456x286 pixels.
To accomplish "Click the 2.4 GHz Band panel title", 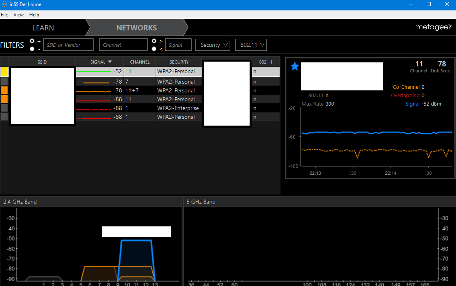I will click(x=20, y=202).
